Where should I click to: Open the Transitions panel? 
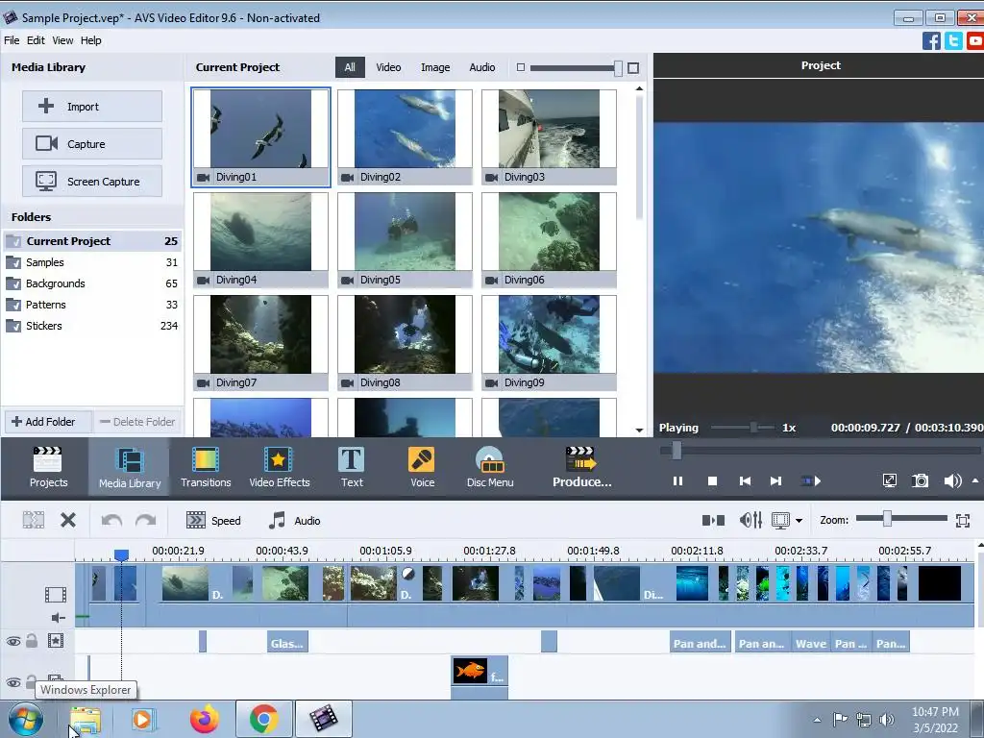pyautogui.click(x=206, y=467)
